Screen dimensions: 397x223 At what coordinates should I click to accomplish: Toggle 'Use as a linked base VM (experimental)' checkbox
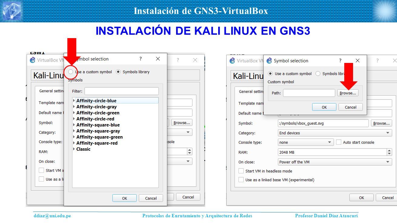point(241,180)
